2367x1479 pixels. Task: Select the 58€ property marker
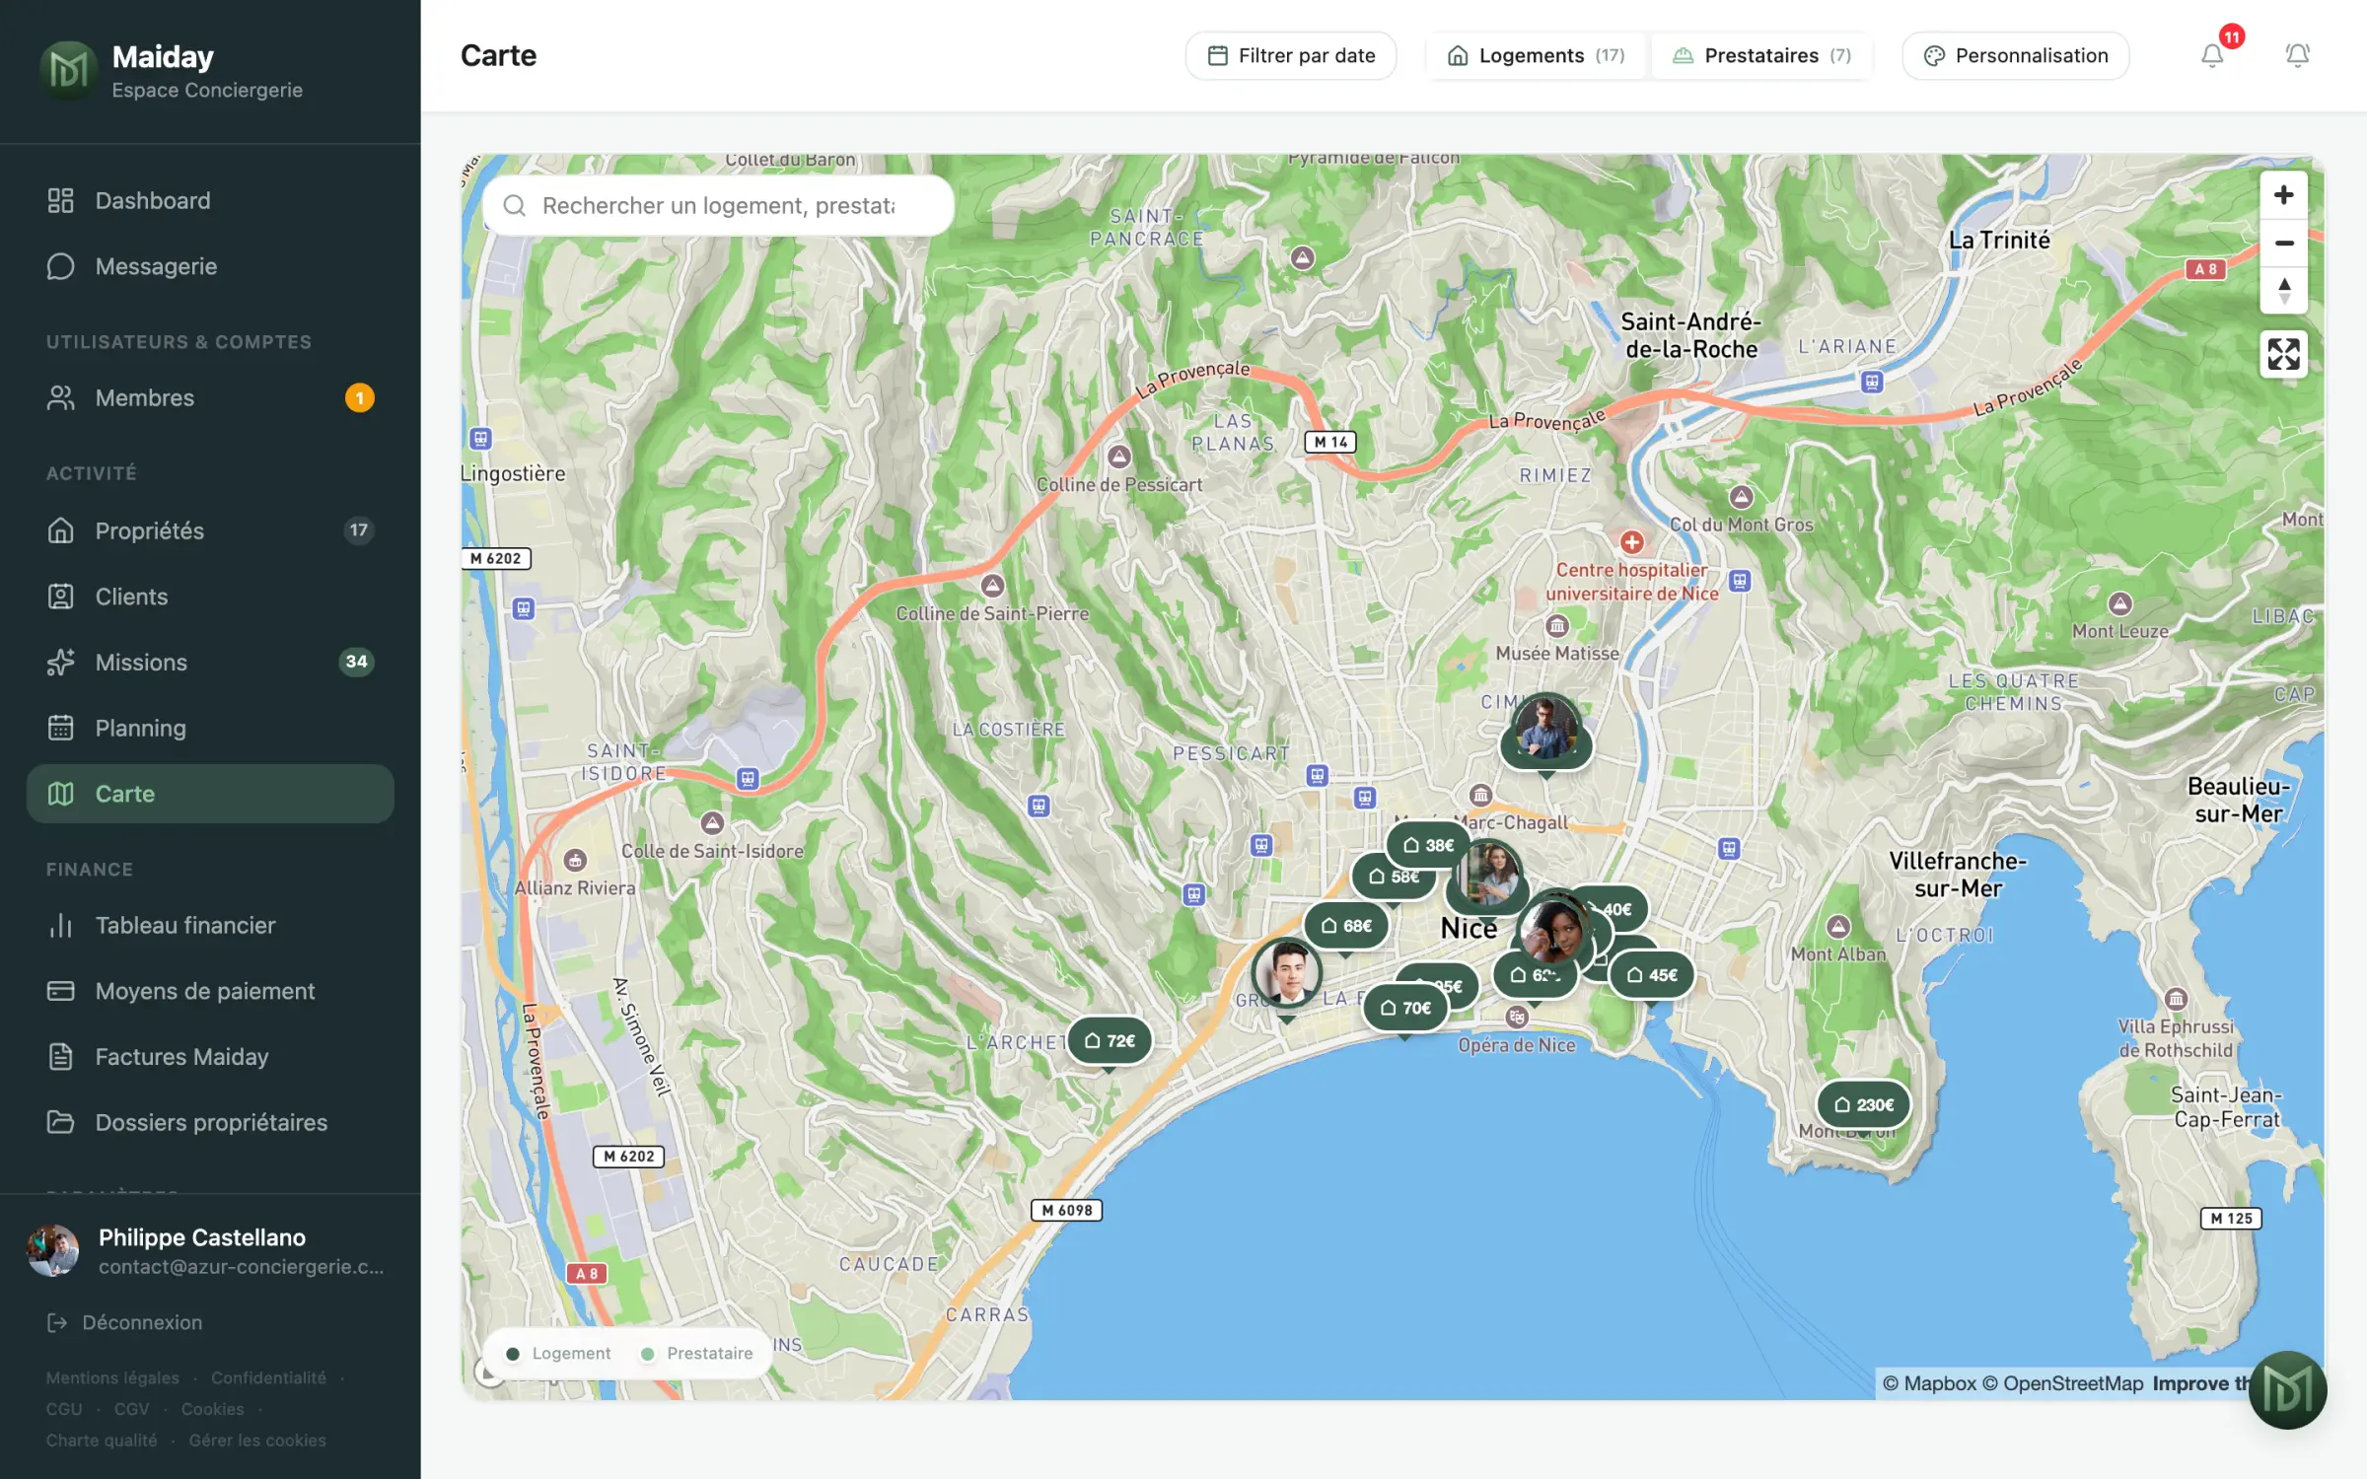click(x=1393, y=876)
